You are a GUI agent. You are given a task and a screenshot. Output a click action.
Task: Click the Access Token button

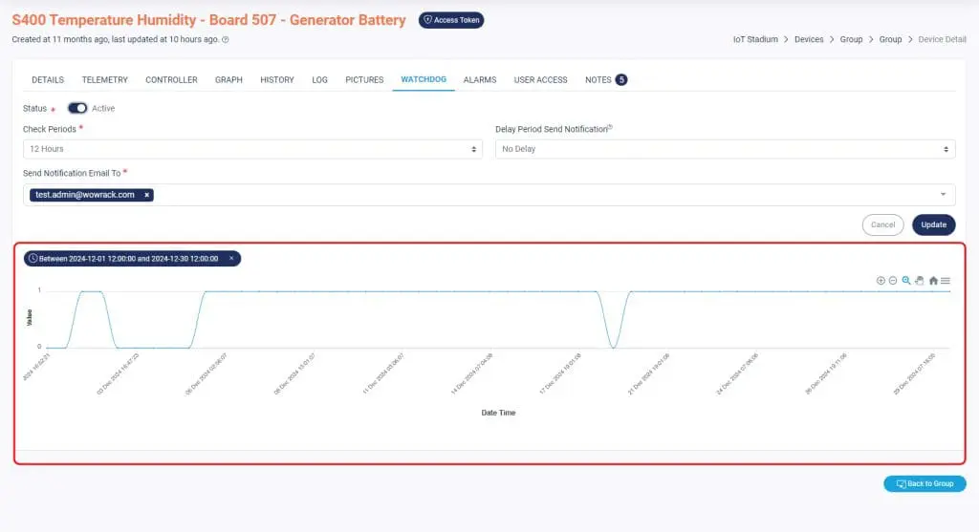click(451, 20)
